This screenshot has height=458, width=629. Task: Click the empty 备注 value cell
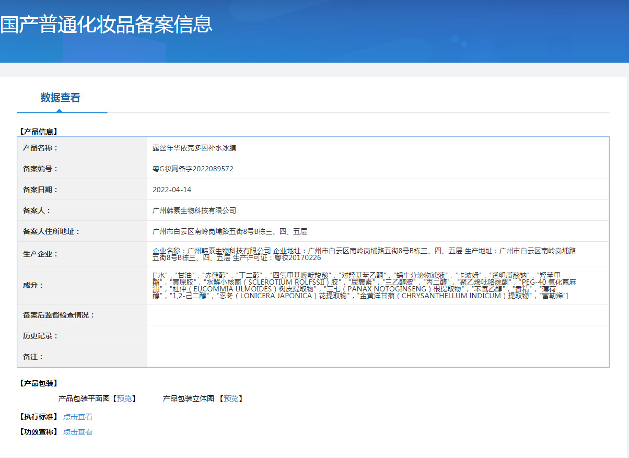(x=378, y=357)
